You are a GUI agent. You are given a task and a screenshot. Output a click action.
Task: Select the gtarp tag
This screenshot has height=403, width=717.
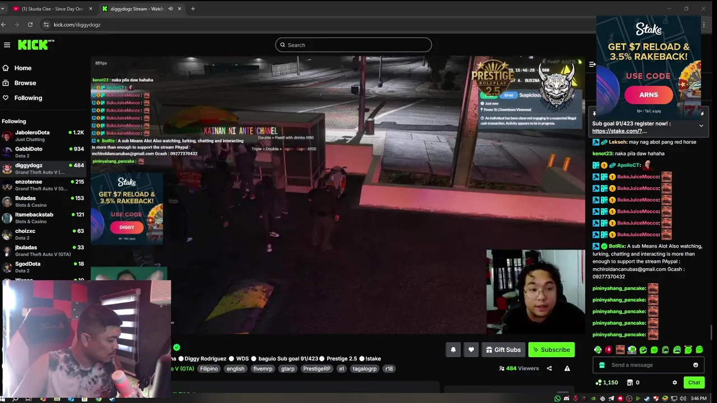tap(288, 369)
